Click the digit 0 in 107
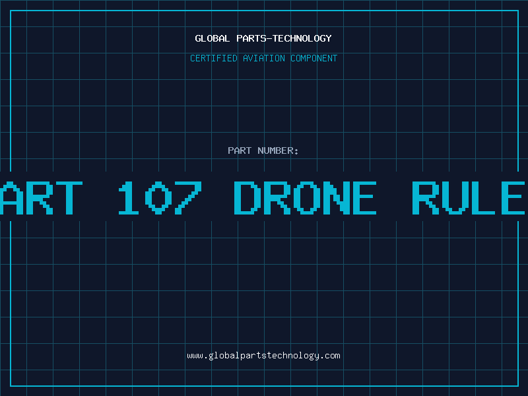Image resolution: width=528 pixels, height=396 pixels. [159, 197]
